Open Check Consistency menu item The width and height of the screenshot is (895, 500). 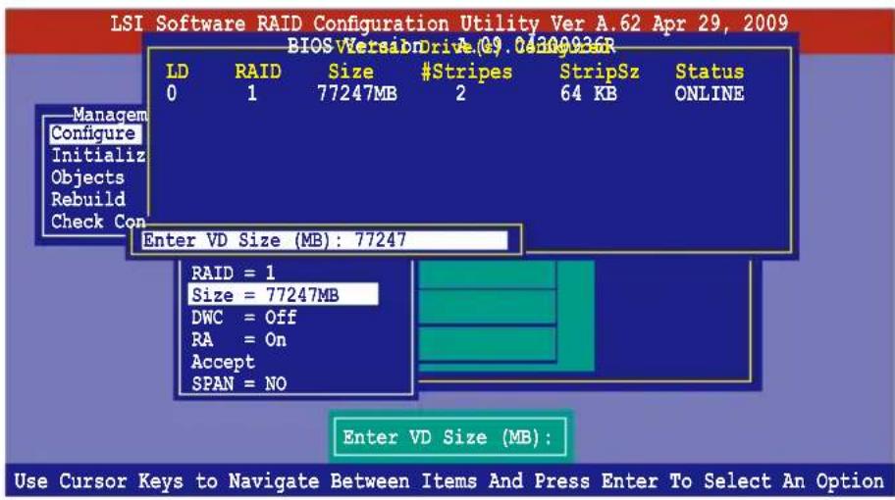click(98, 222)
